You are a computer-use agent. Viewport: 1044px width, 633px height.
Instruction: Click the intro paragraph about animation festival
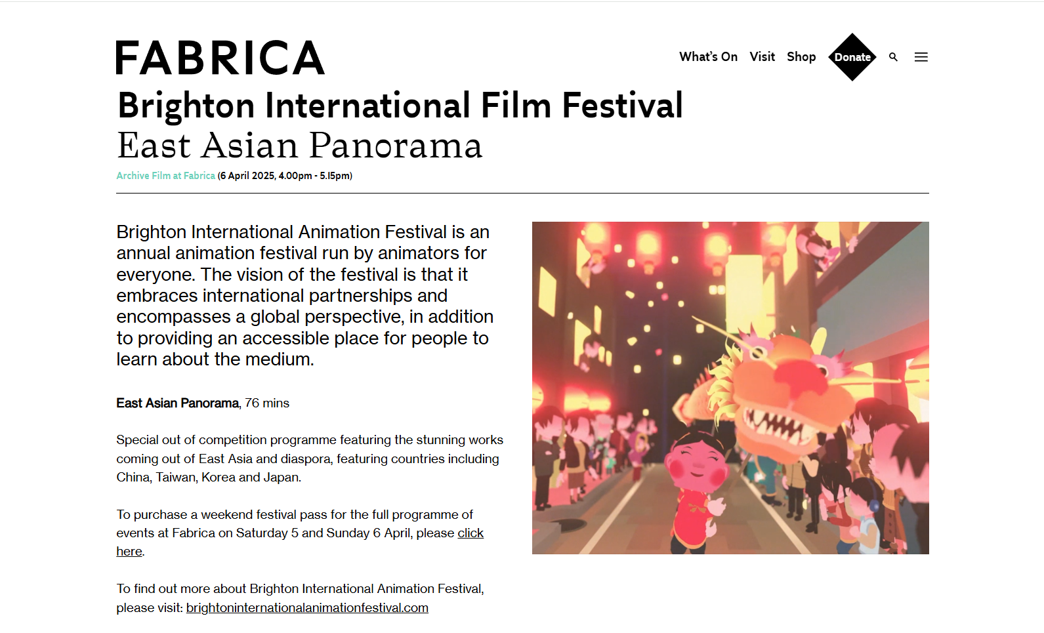(x=305, y=296)
